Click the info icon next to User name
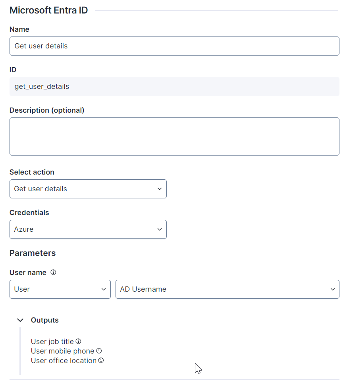 53,273
